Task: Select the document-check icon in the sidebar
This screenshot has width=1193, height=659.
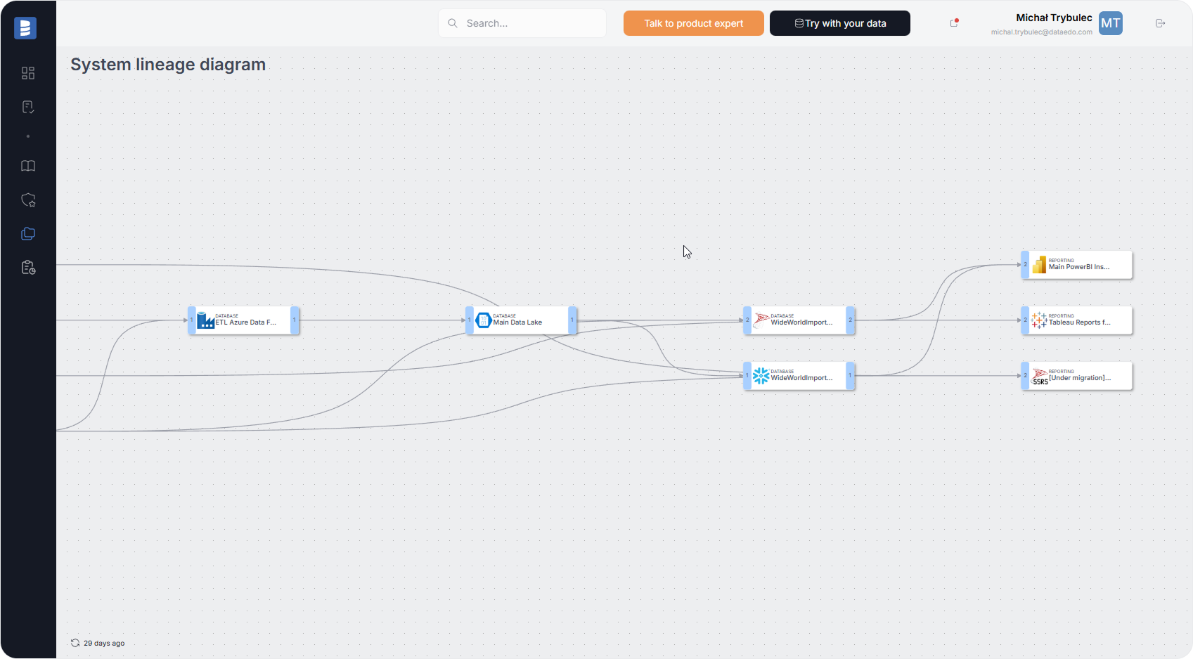Action: point(28,106)
